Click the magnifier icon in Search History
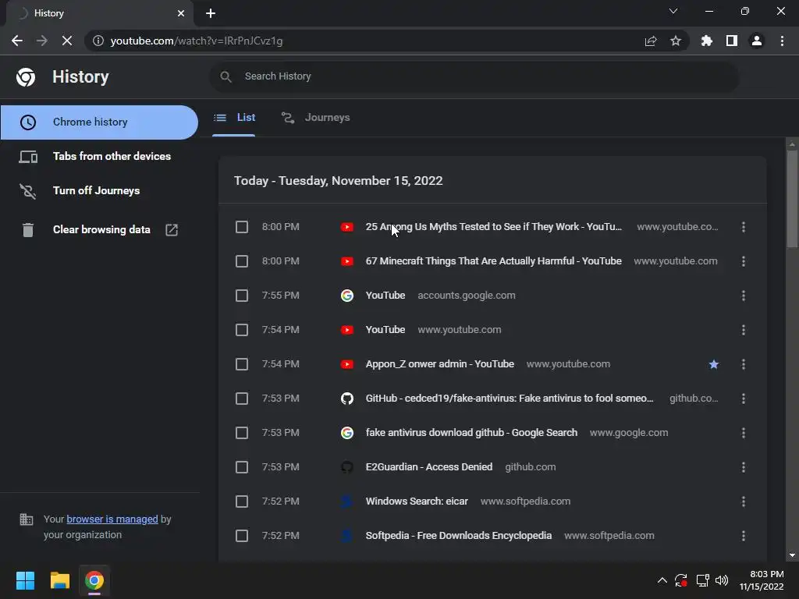Screen dimensions: 799x599 pos(225,76)
